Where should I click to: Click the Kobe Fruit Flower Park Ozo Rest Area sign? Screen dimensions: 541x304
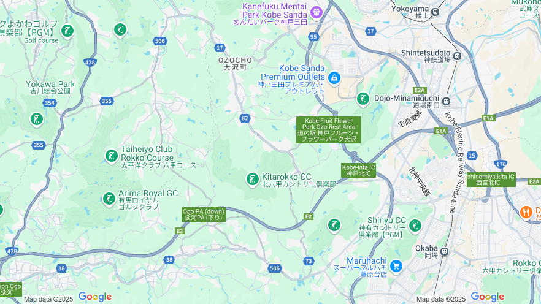pos(329,130)
